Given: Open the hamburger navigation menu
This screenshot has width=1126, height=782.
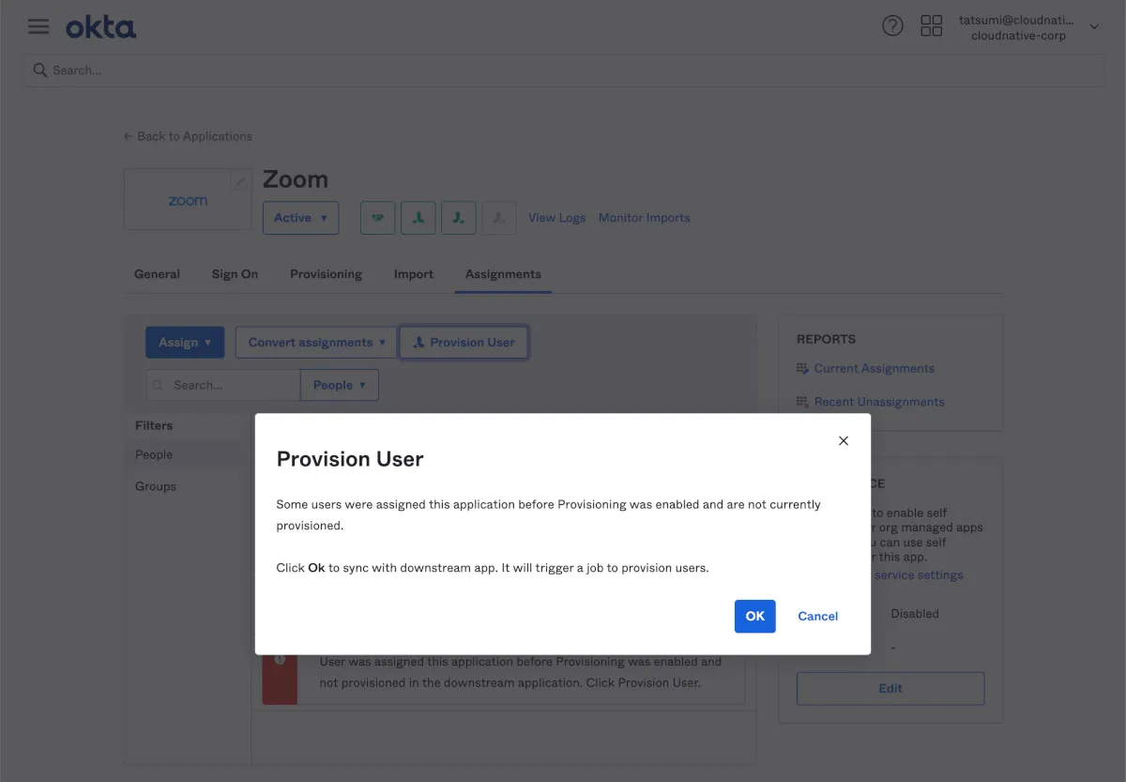Looking at the screenshot, I should [x=38, y=26].
